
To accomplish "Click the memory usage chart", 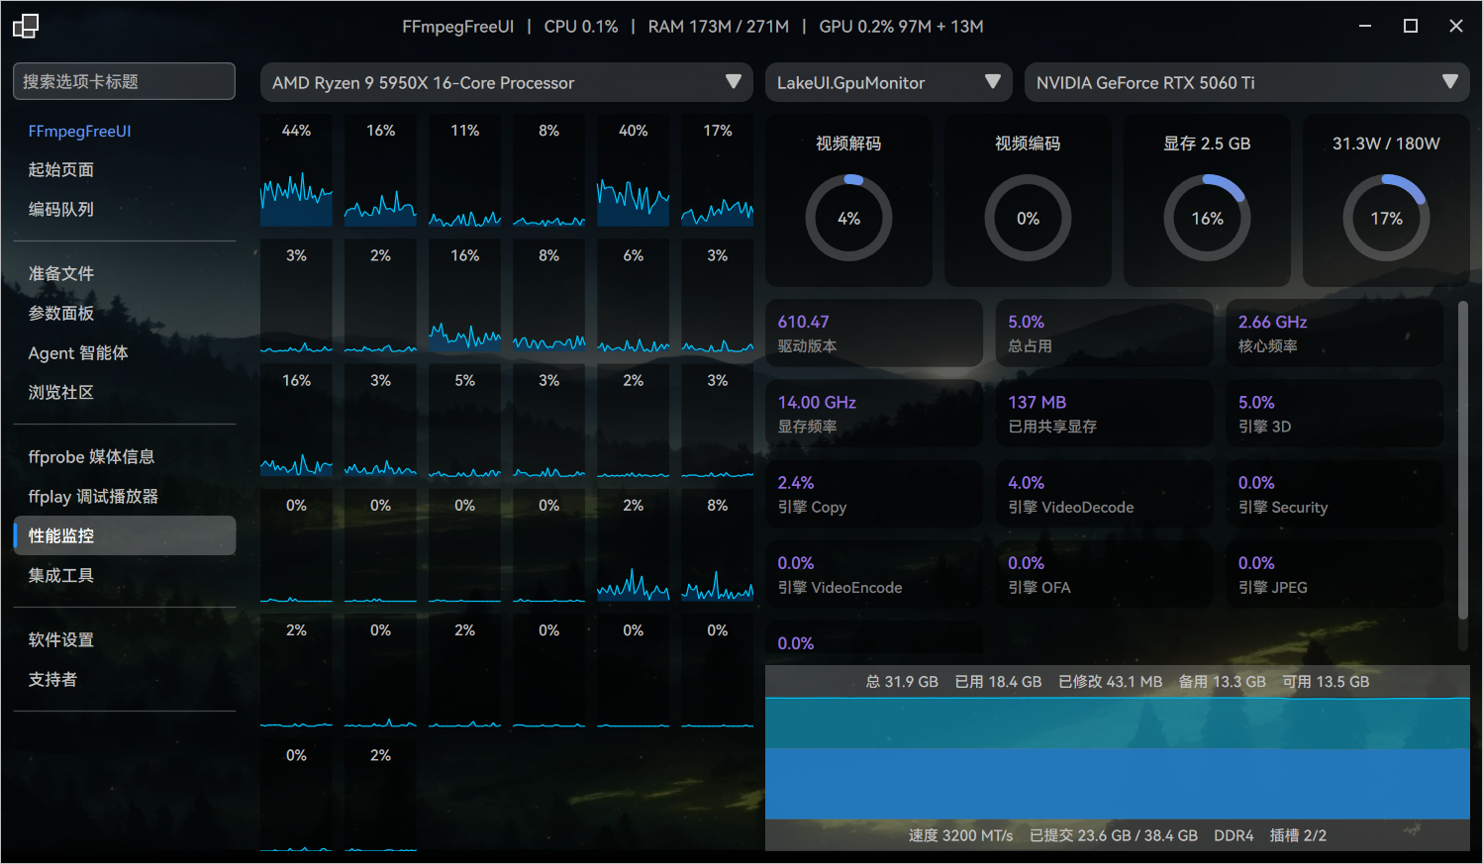I will coord(1117,758).
